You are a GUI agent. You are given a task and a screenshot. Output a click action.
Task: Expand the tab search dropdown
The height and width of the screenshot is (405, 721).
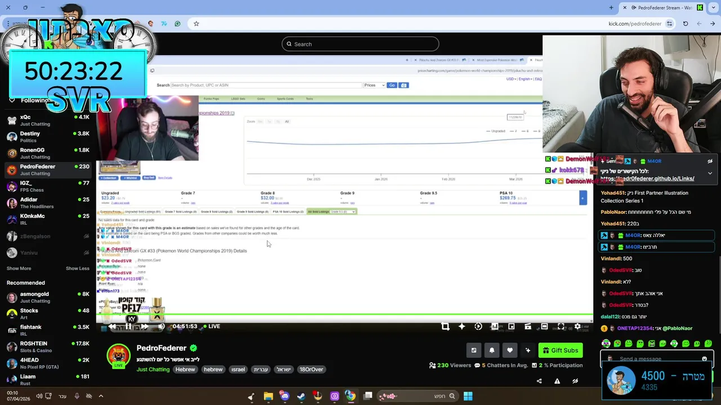[712, 7]
